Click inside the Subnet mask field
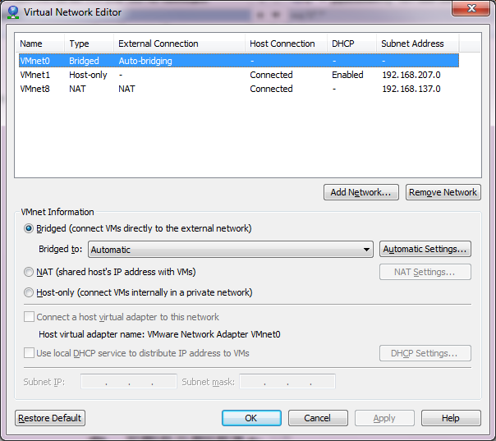Viewport: 496px width, 441px height. pos(287,382)
